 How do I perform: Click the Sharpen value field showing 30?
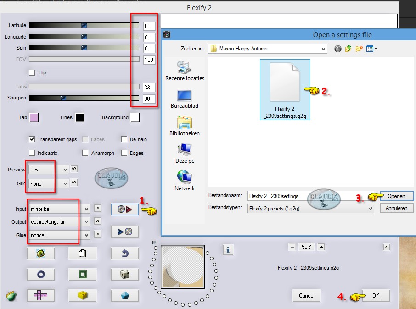pyautogui.click(x=149, y=99)
